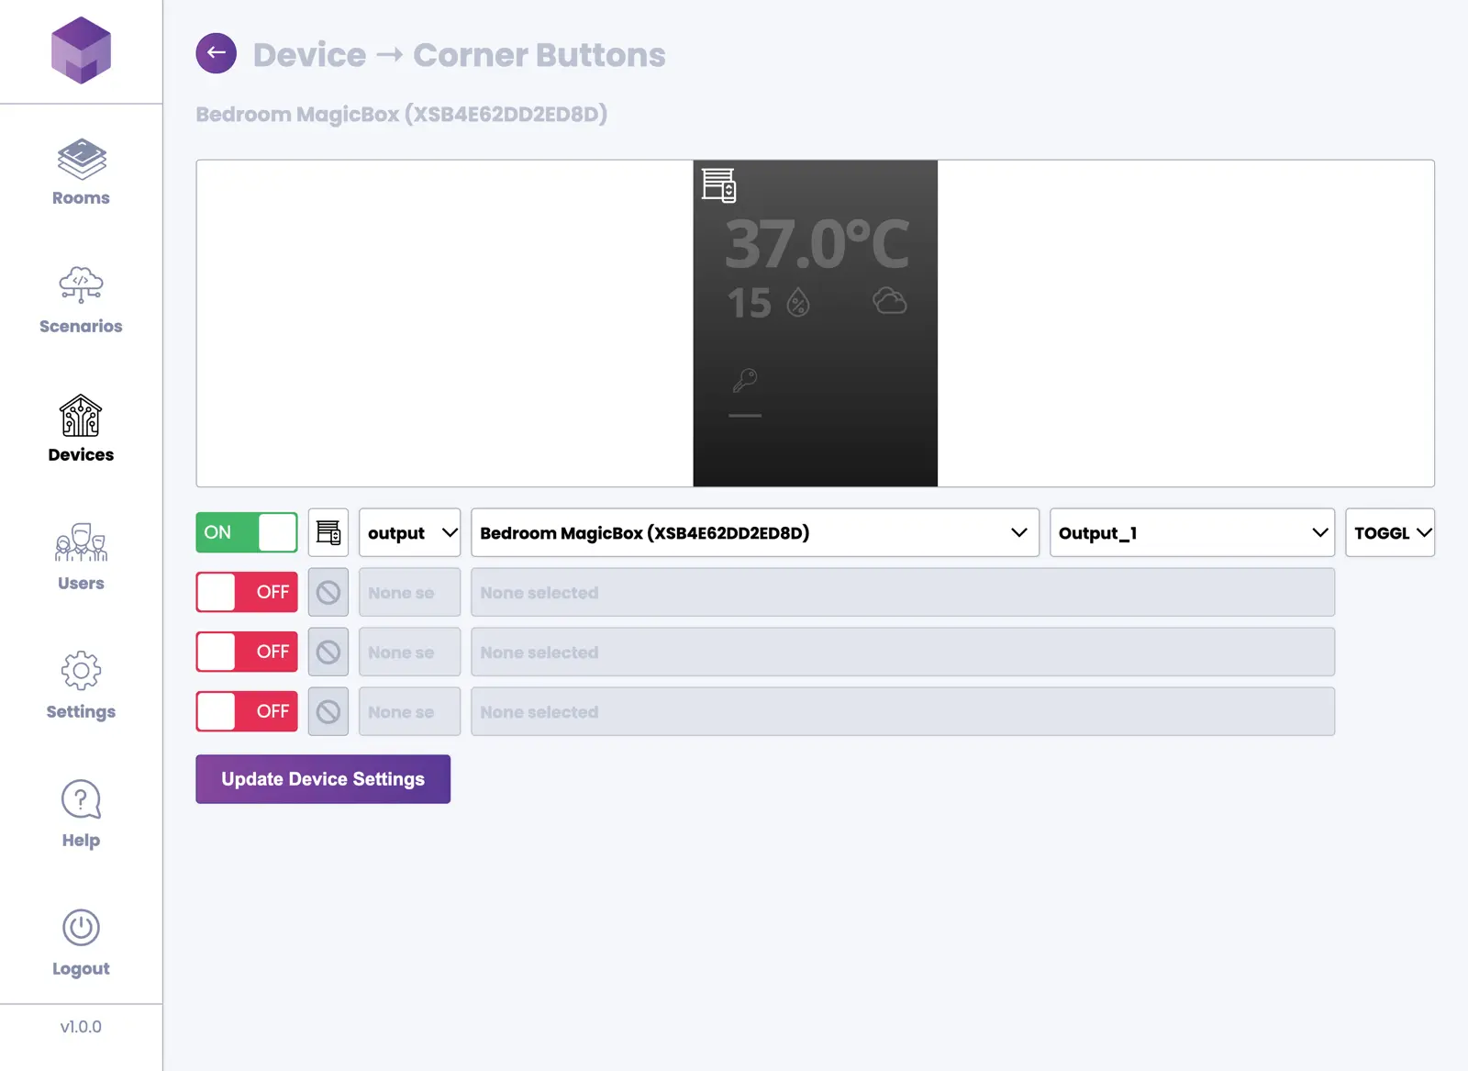Click the disabled icon in second row
The height and width of the screenshot is (1071, 1468).
click(x=328, y=593)
